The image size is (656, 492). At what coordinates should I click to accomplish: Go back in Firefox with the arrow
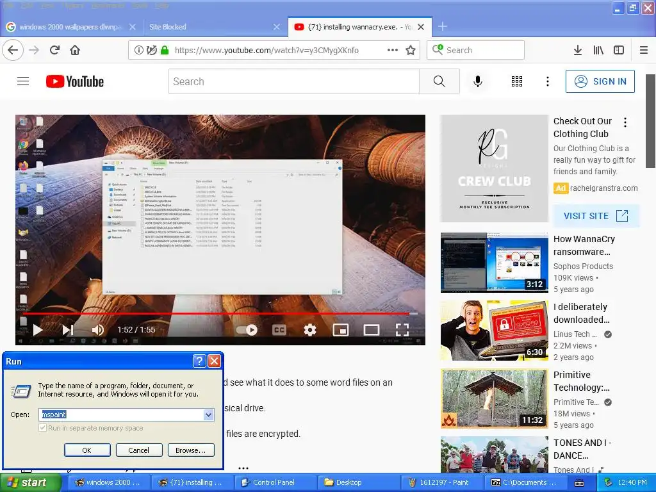click(x=13, y=50)
